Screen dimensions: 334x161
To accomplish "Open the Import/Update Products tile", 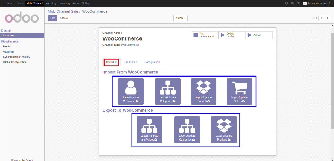I will coord(204,91).
